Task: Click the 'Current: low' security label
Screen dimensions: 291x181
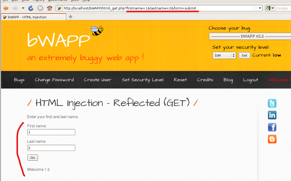Action: [x=267, y=55]
